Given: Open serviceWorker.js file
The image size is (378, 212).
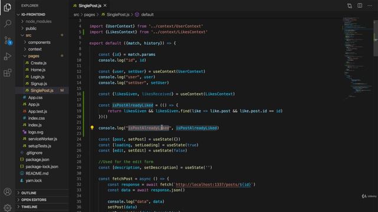Looking at the screenshot, I should (x=43, y=139).
